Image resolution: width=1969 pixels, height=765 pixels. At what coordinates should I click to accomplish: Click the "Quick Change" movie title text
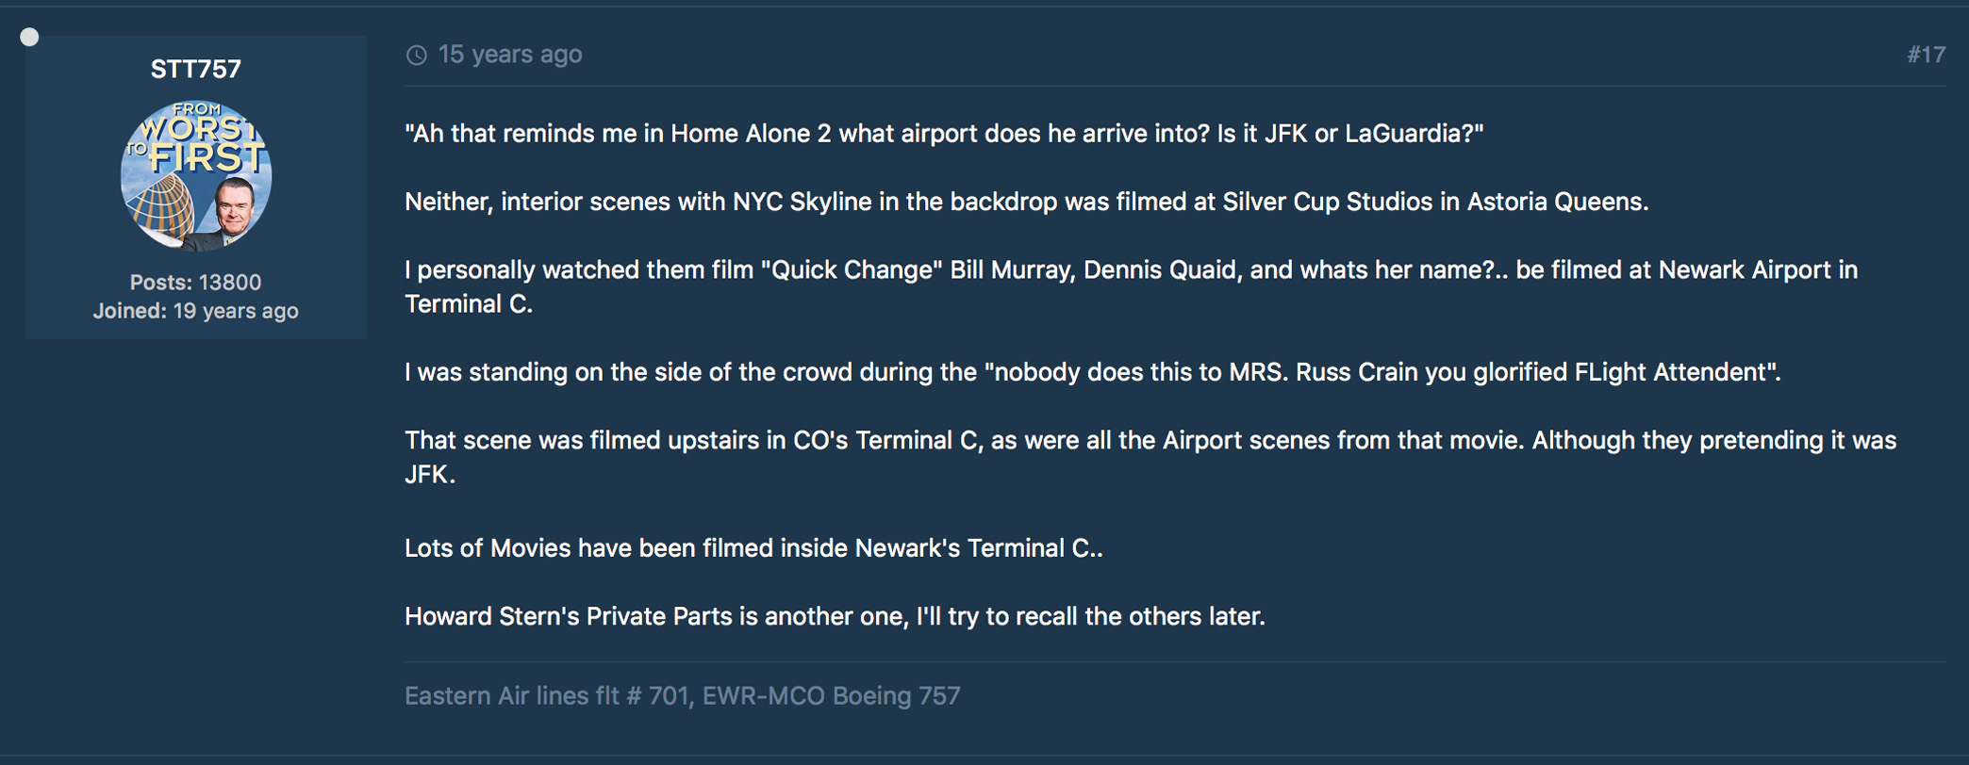(852, 270)
